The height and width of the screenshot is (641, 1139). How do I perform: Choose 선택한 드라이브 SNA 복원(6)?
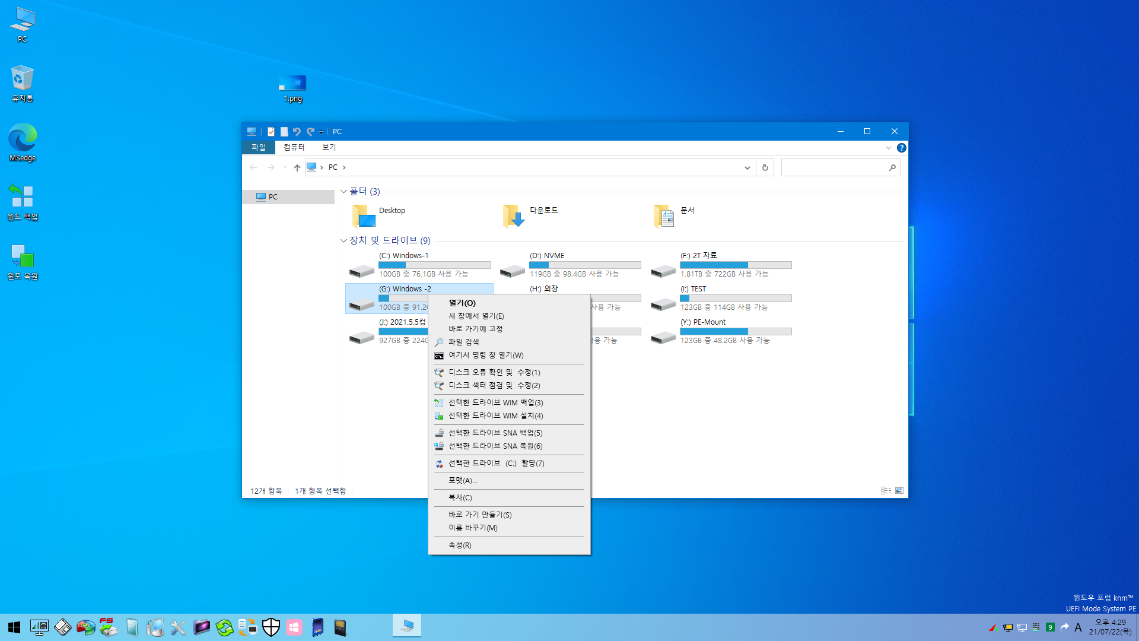509,446
